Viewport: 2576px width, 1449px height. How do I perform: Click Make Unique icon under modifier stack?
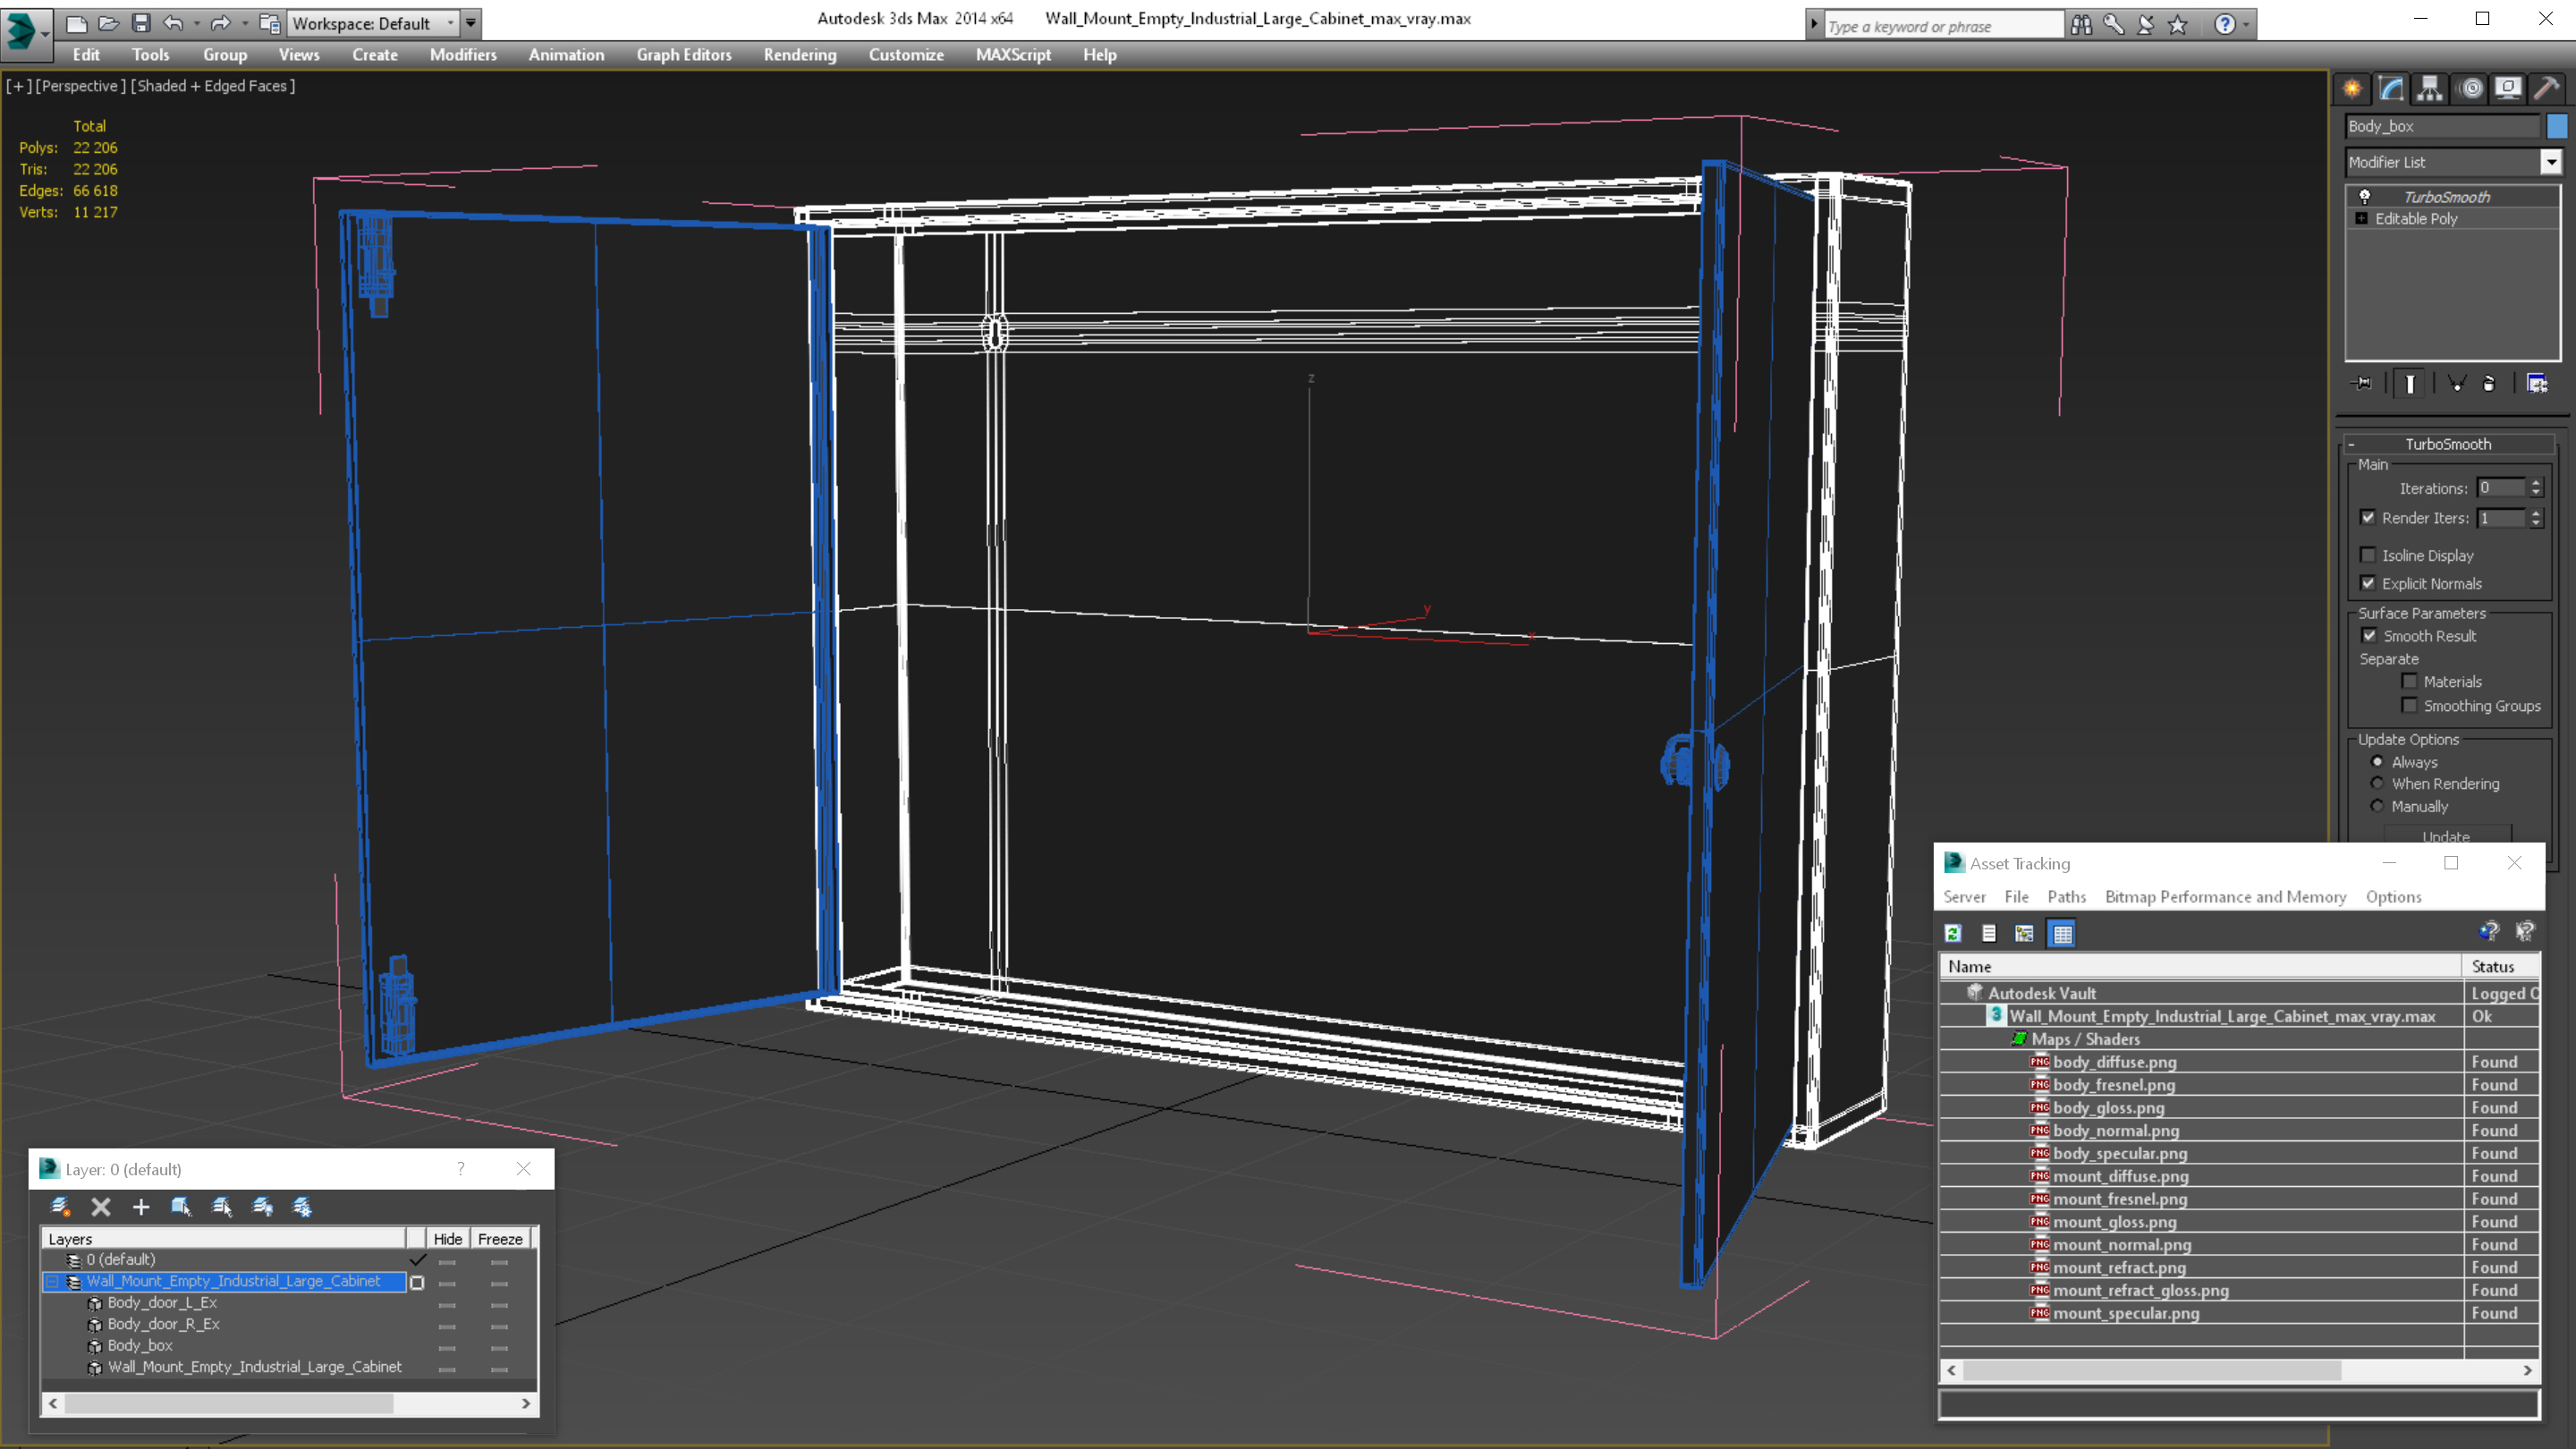pos(2457,384)
